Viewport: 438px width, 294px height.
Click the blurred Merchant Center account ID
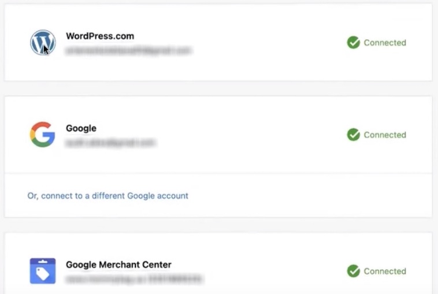(134, 279)
